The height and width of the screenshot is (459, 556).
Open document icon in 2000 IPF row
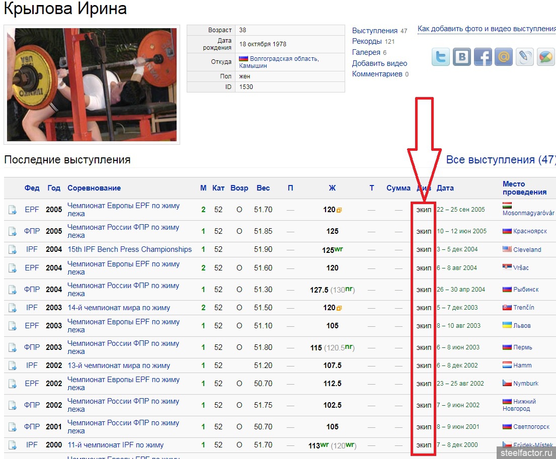(x=13, y=445)
